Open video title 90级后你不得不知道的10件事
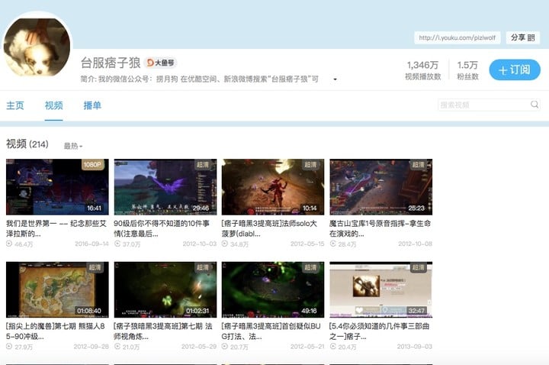Viewport: 549px width, 365px height. 162,228
